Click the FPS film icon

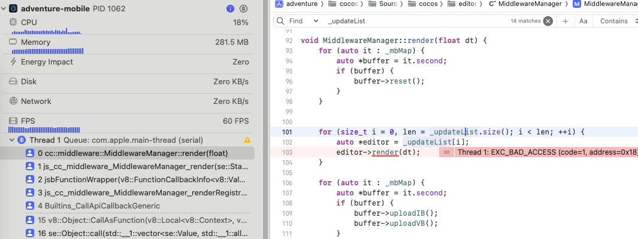tap(13, 121)
